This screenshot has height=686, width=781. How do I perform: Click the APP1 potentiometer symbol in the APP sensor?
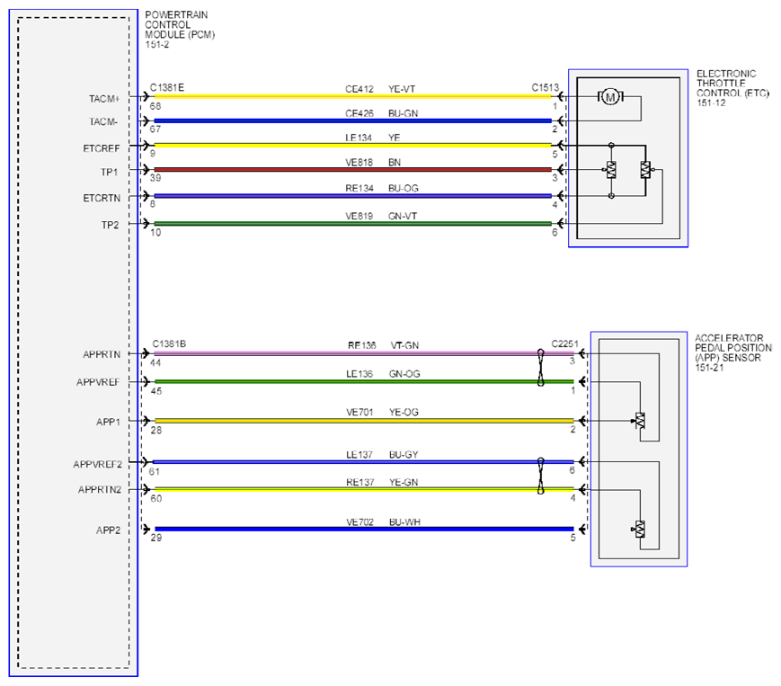coord(640,421)
